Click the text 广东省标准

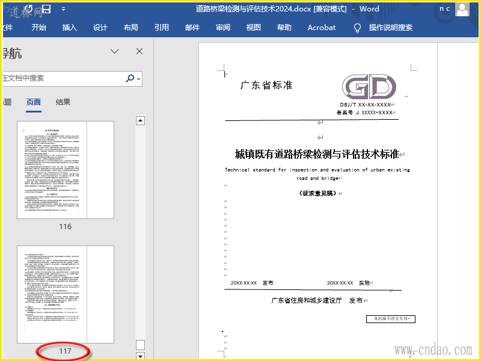pyautogui.click(x=266, y=85)
